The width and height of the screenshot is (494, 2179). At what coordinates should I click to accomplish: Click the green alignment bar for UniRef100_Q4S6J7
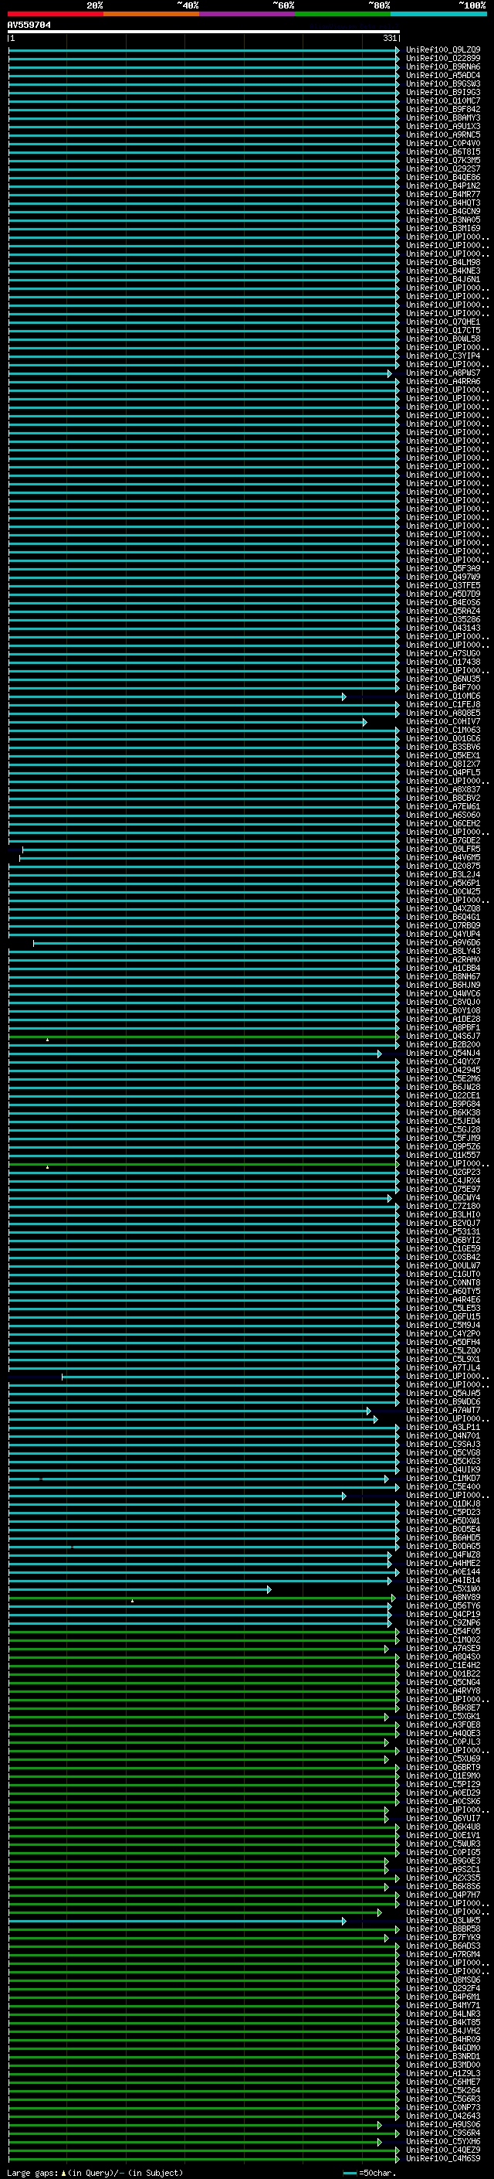(x=204, y=1037)
